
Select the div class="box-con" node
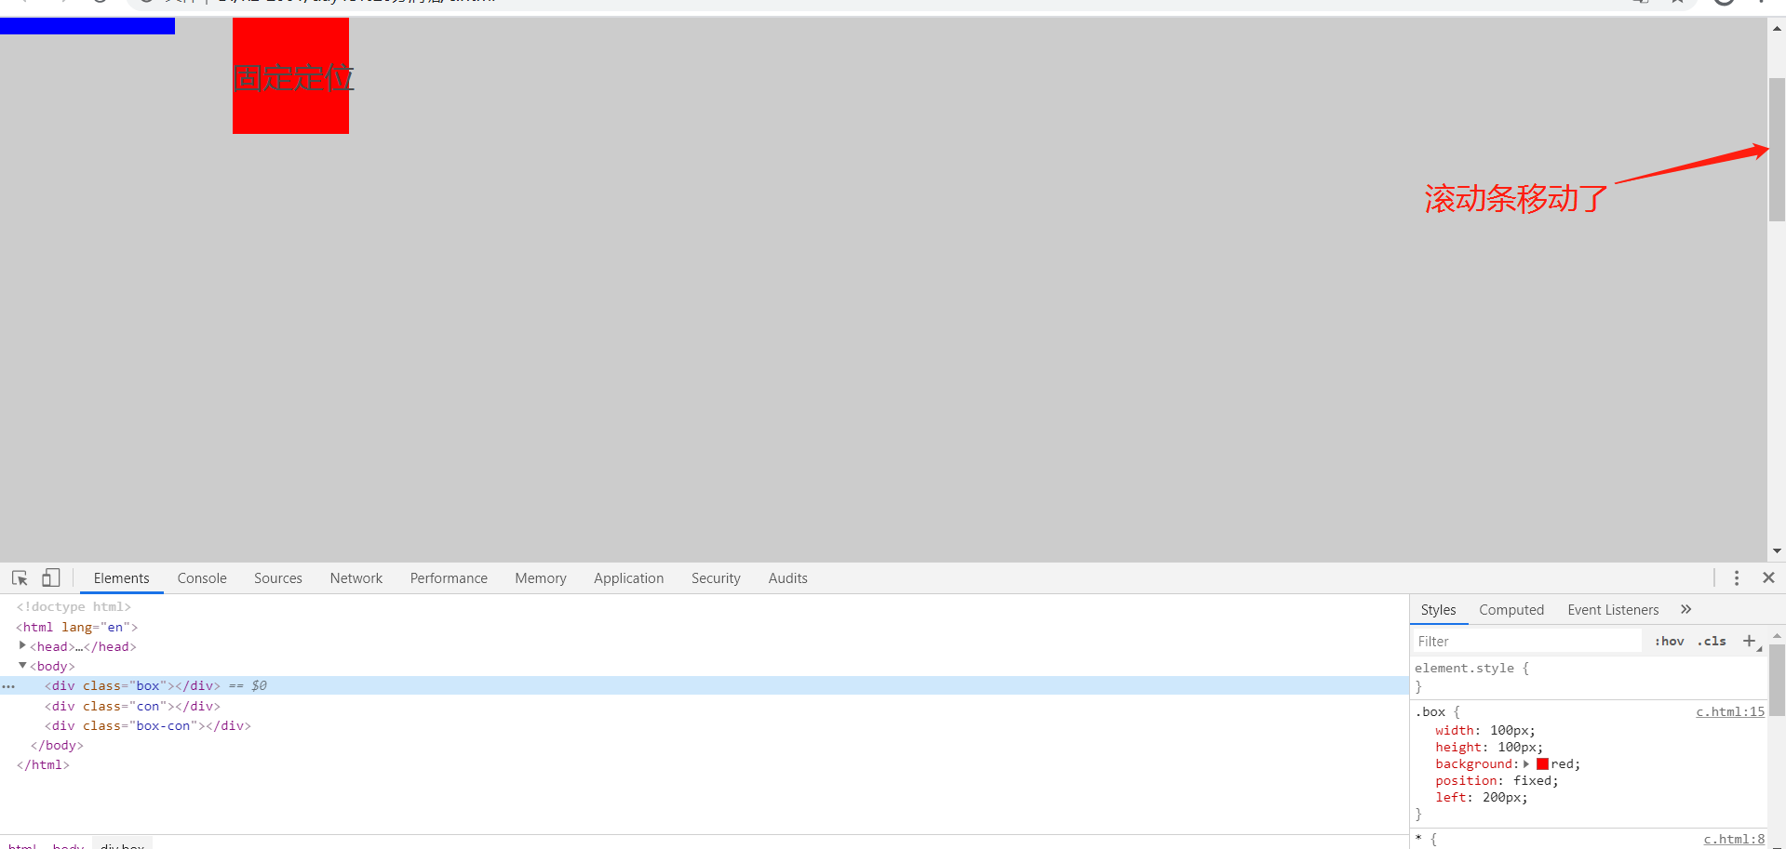(x=148, y=725)
